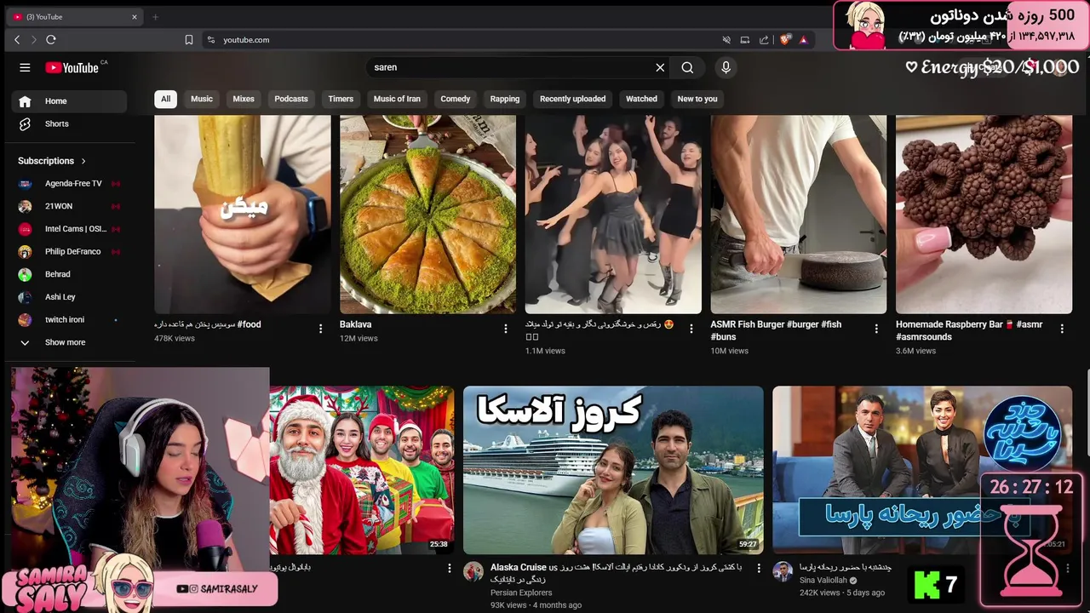
Task: Select the All filter chip
Action: 165,99
